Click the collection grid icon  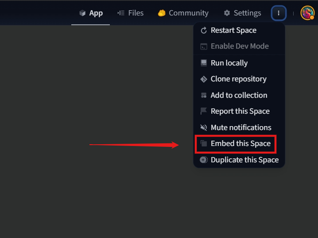click(x=204, y=95)
